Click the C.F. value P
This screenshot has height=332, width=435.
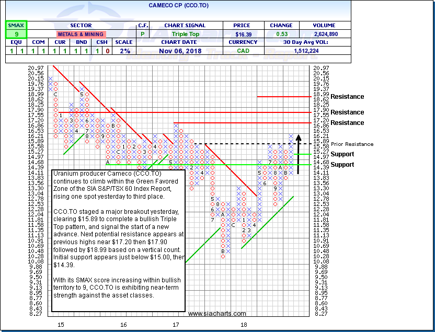[142, 34]
